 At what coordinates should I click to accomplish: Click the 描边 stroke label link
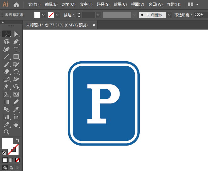[x=67, y=15]
